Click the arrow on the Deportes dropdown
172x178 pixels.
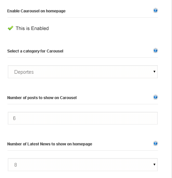click(154, 71)
